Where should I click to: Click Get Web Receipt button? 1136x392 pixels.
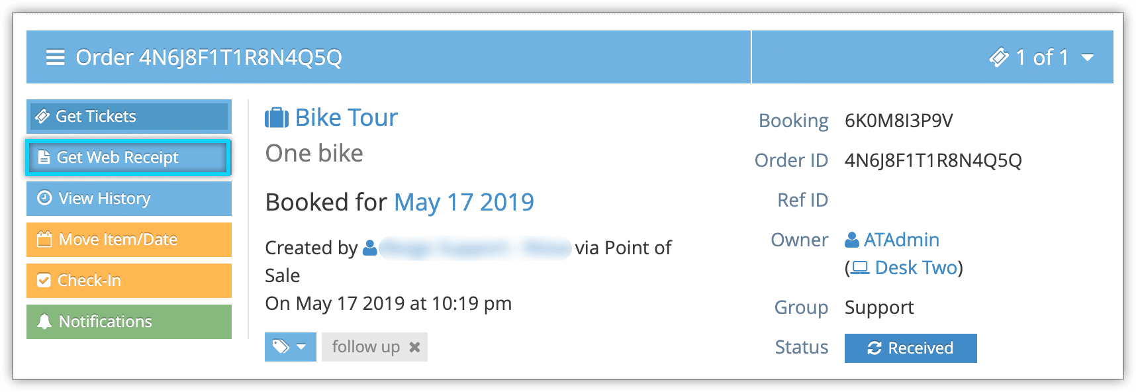pyautogui.click(x=129, y=158)
